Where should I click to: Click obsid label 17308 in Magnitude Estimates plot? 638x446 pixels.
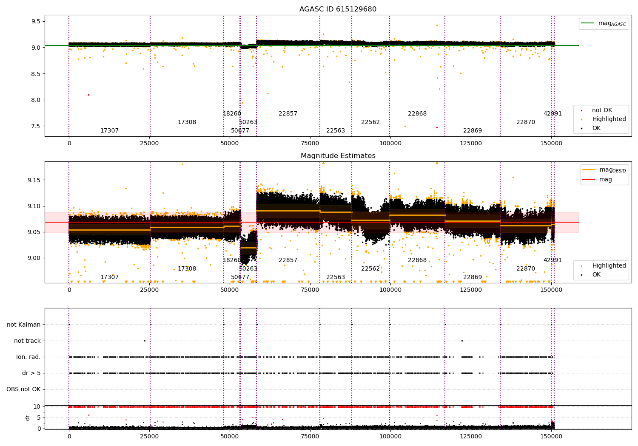click(187, 269)
